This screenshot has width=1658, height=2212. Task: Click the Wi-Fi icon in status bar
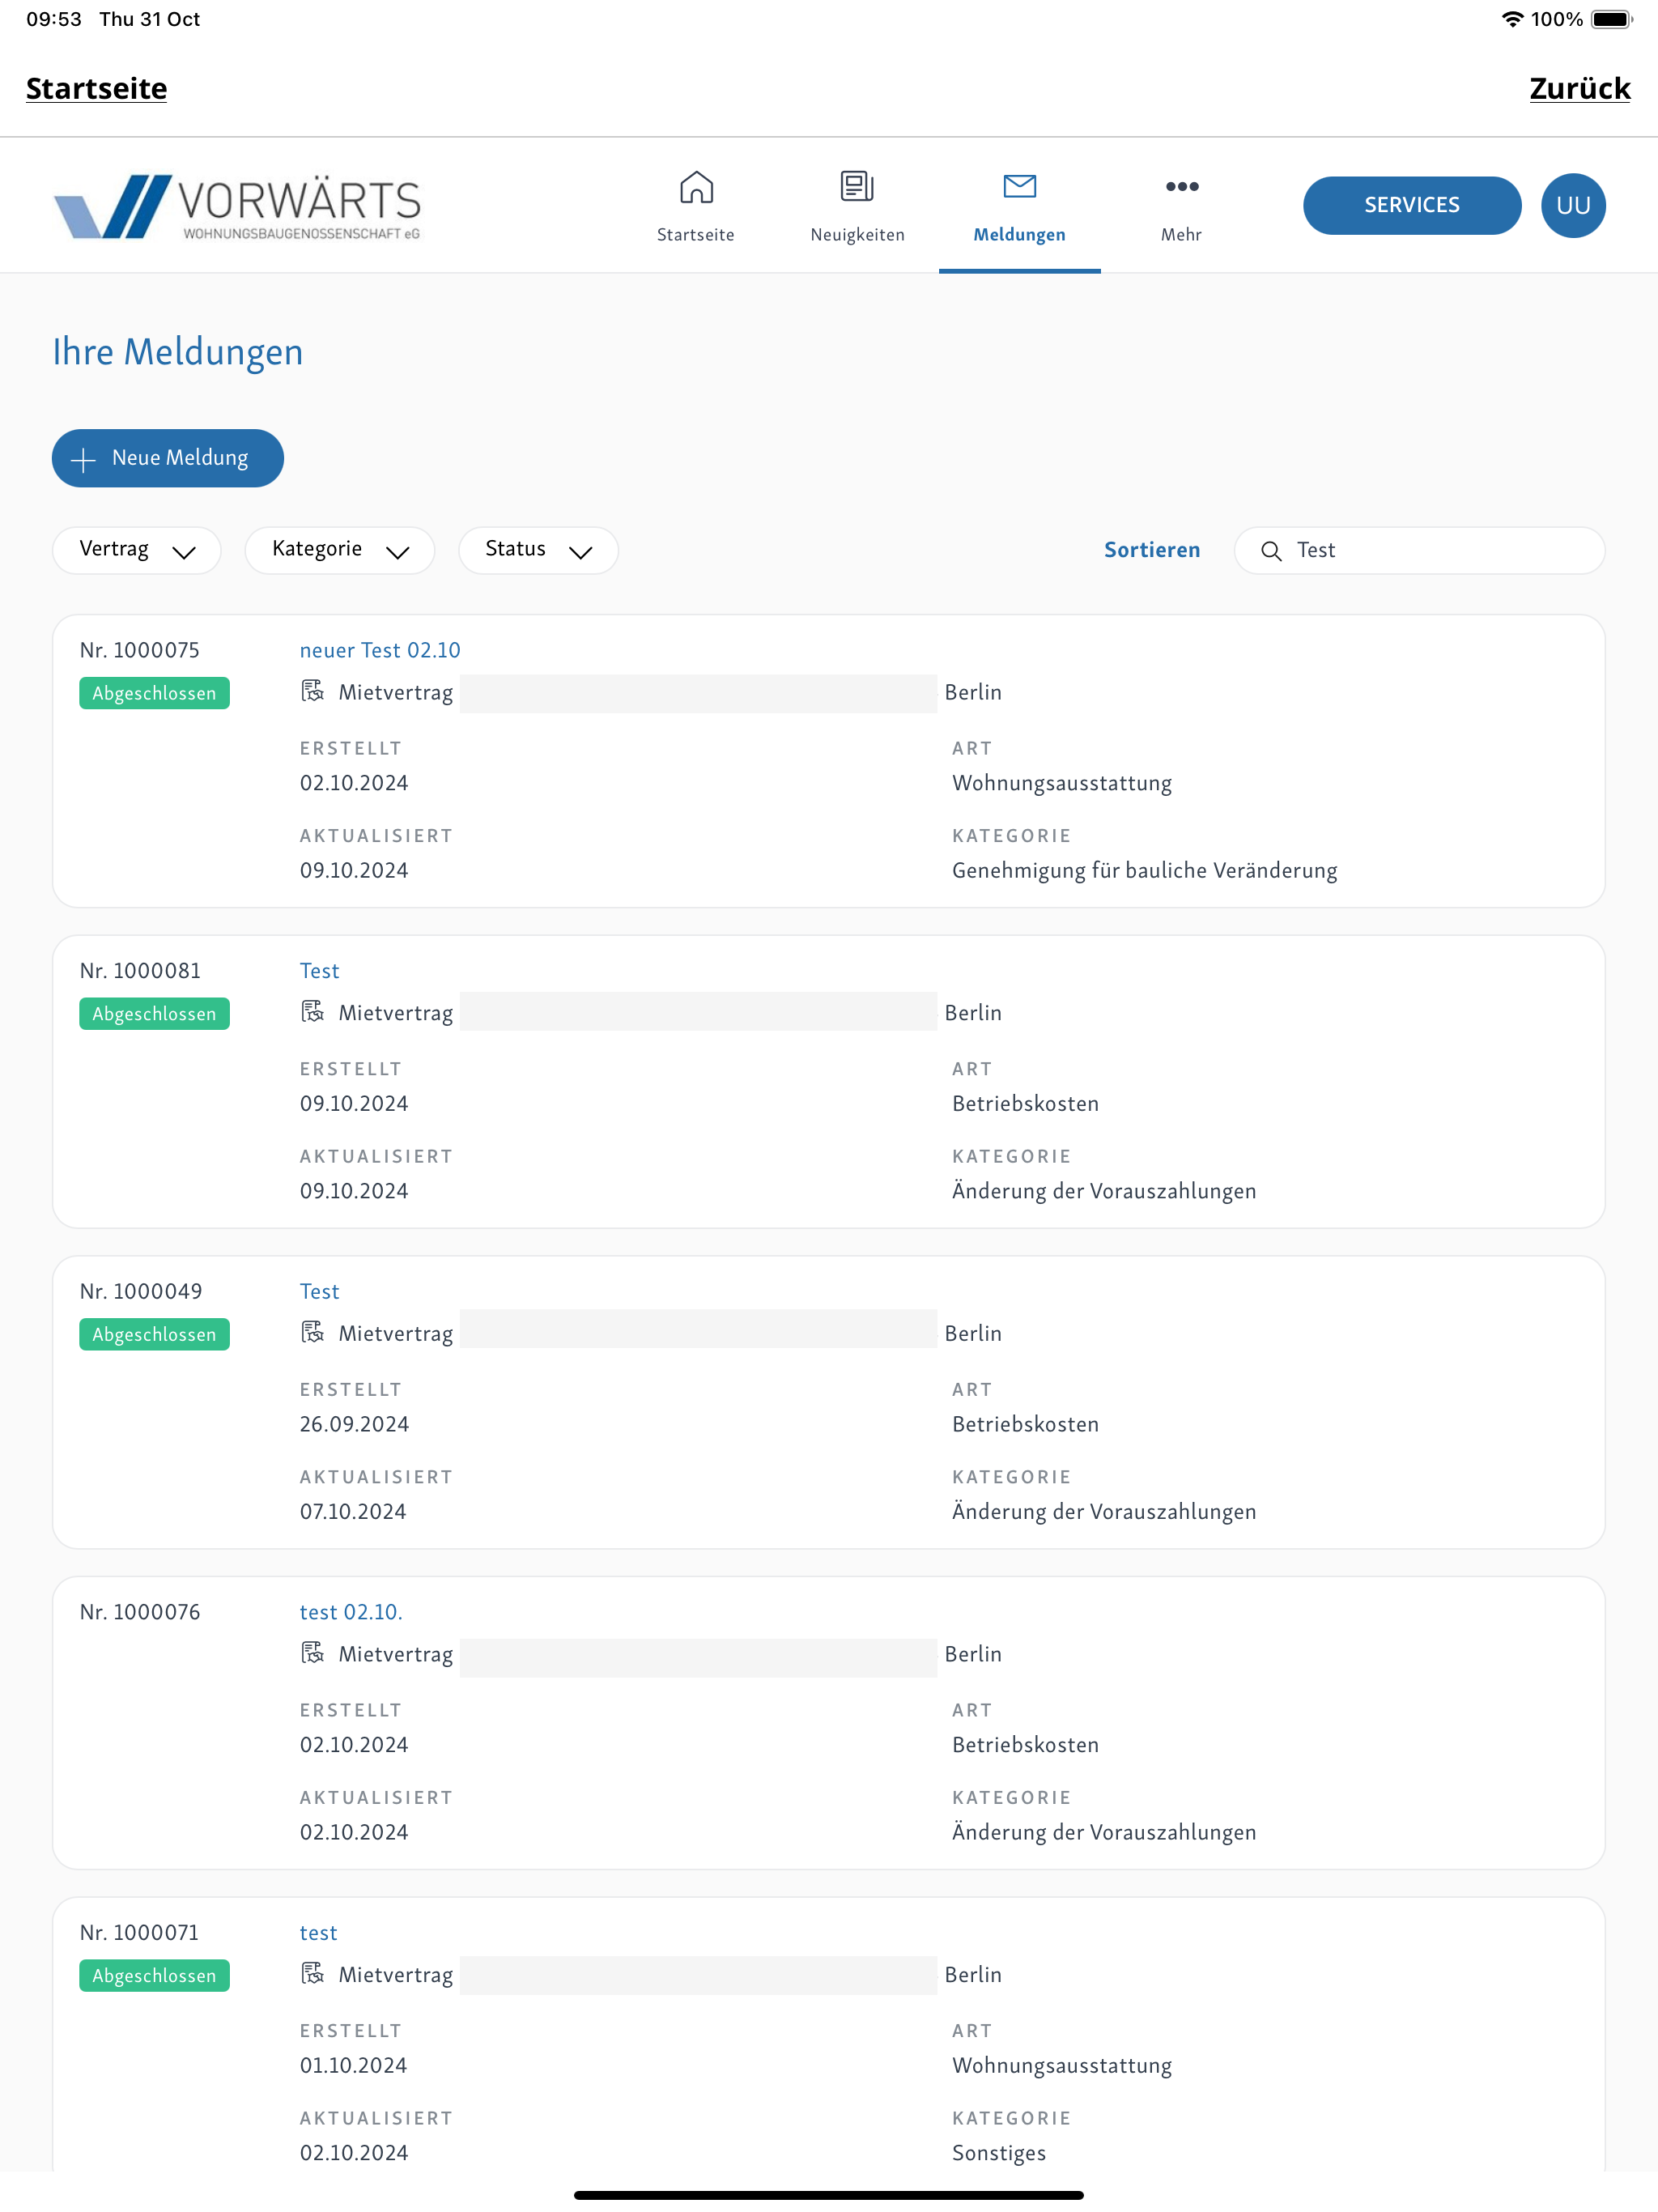[1512, 19]
